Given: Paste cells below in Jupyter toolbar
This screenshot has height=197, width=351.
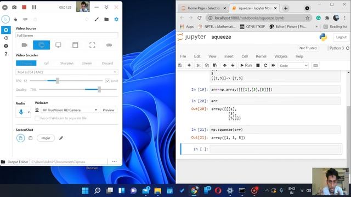Looking at the screenshot, I should click(215, 66).
